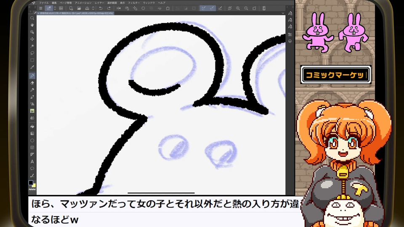The width and height of the screenshot is (404, 227).
Task: Select the Rectangle selection tool
Action: tap(32, 60)
